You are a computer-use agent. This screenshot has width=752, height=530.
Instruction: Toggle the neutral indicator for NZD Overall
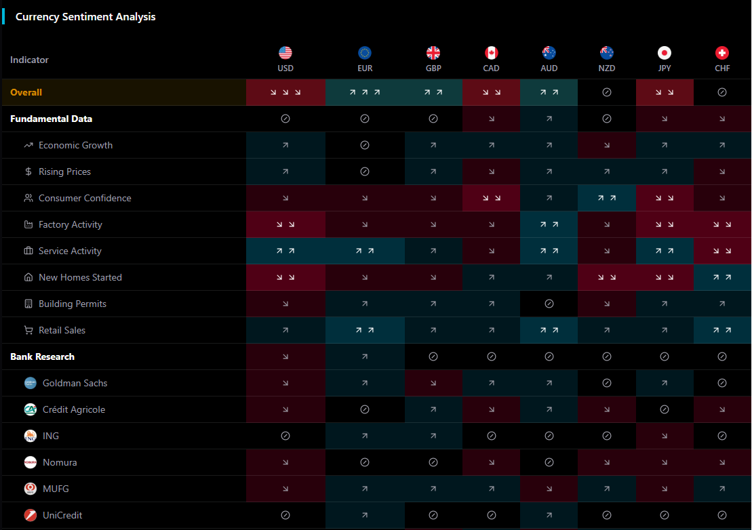click(x=607, y=91)
